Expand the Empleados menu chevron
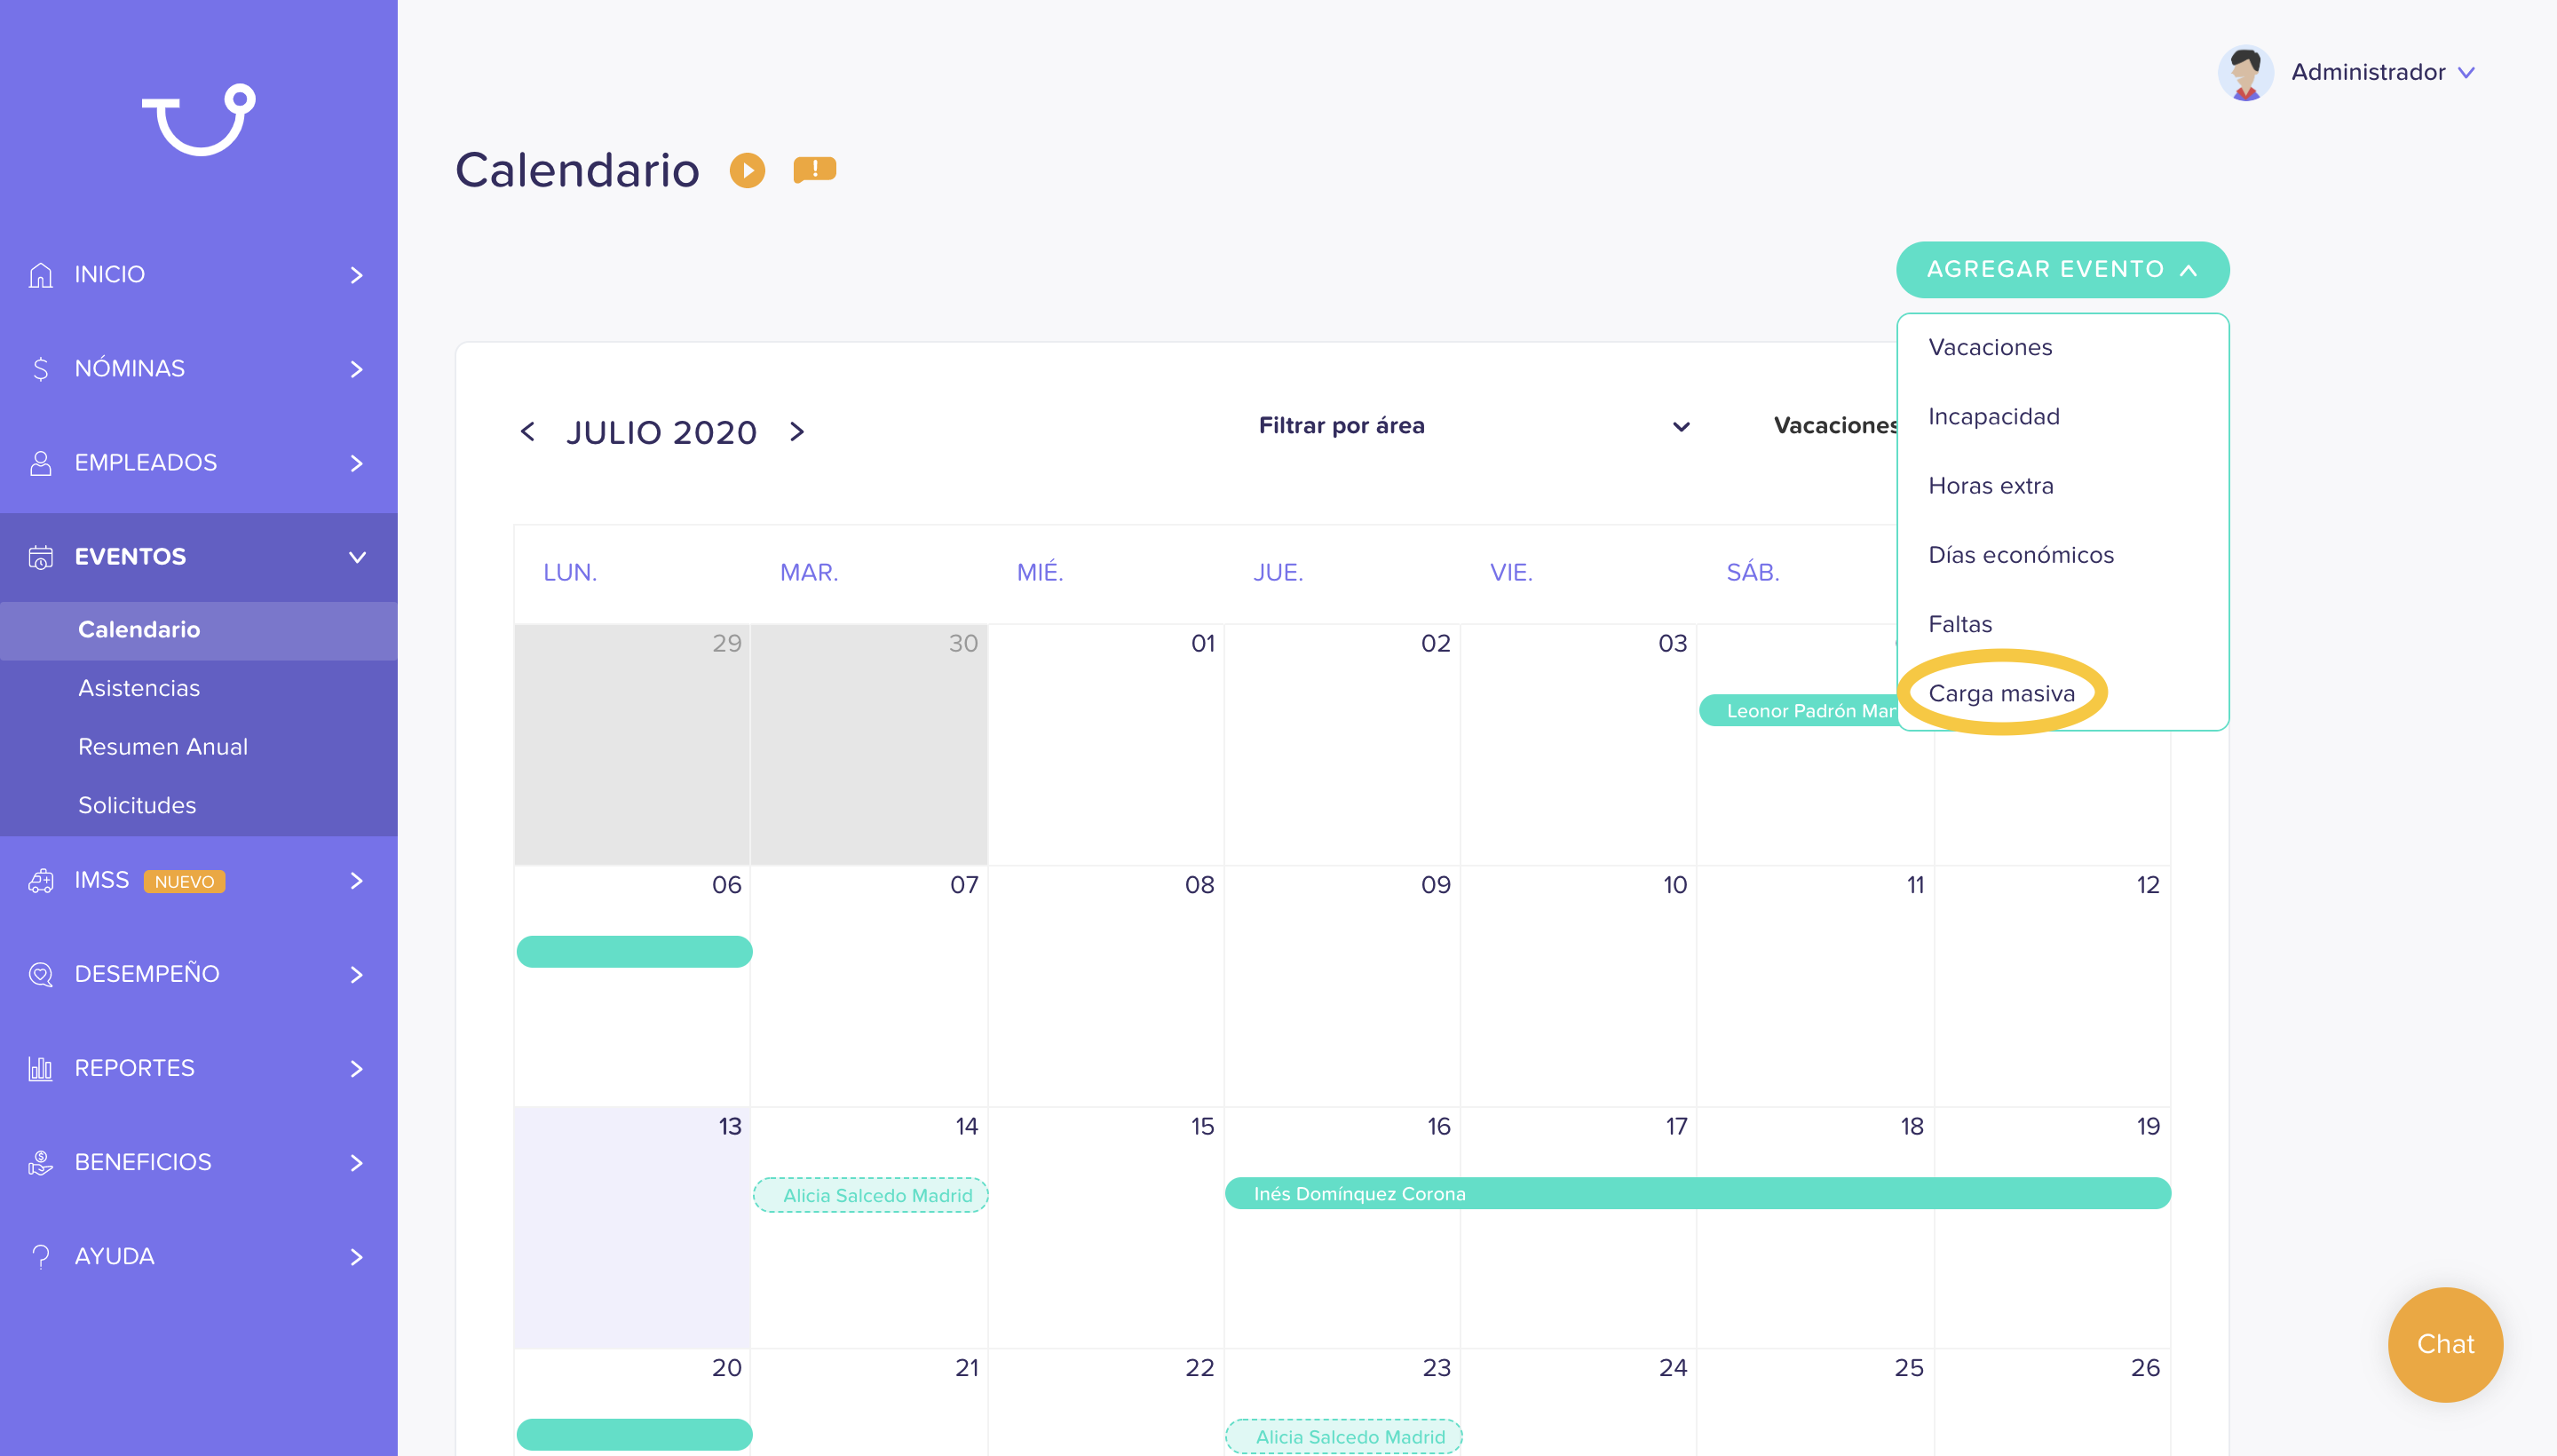 pyautogui.click(x=356, y=463)
